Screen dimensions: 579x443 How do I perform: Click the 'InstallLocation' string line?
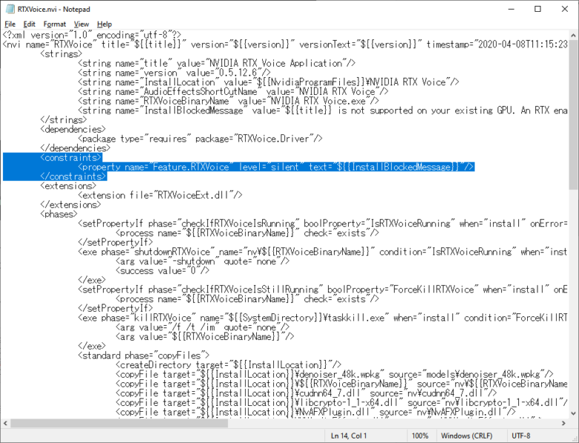[269, 82]
